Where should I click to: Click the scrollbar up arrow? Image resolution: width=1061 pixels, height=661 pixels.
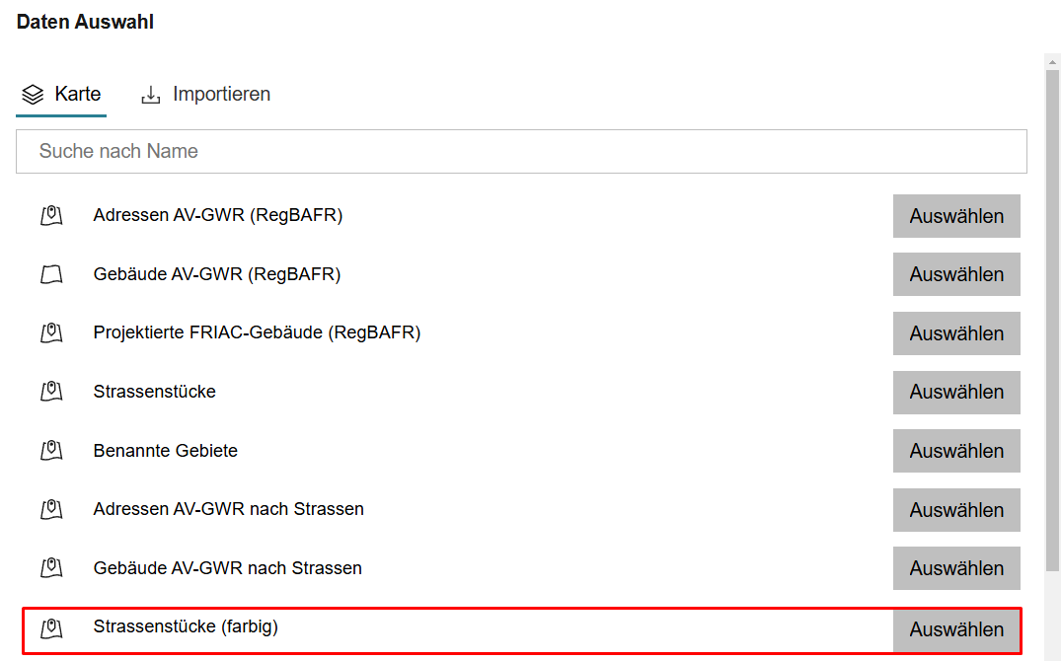pos(1052,61)
